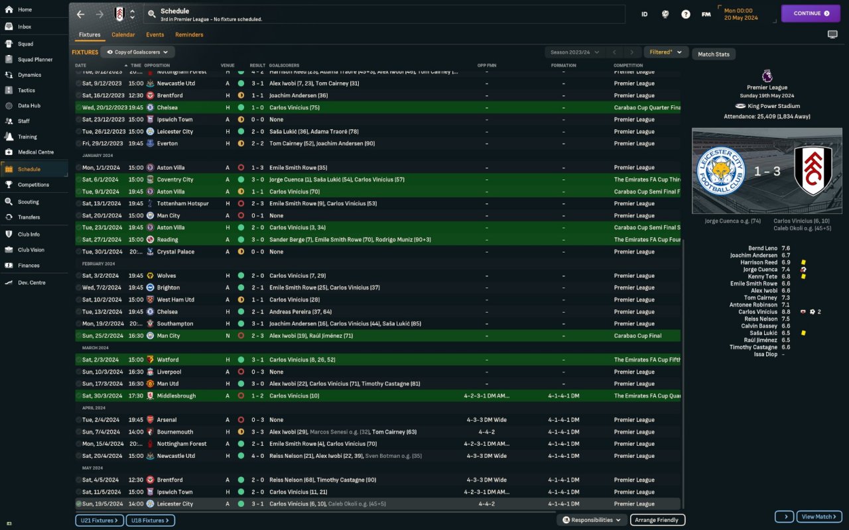
Task: Click the Training cone icon
Action: [x=9, y=137]
